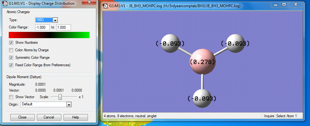Click the molecule window title bar icon

coord(105,6)
